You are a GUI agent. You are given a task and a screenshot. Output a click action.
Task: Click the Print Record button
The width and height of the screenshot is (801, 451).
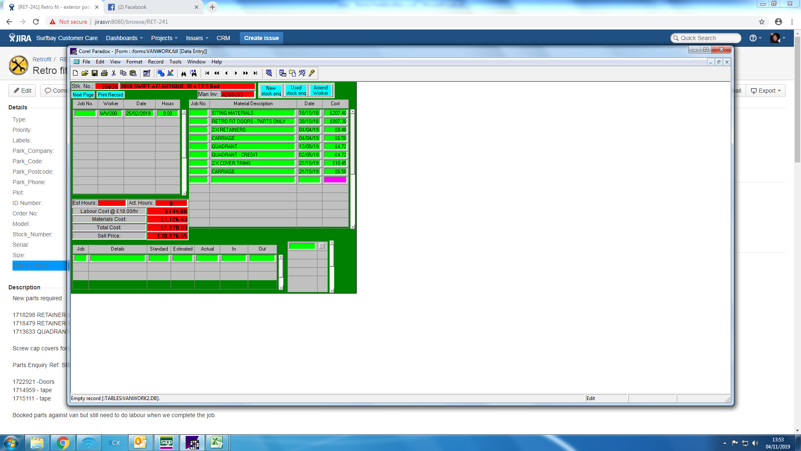[111, 95]
